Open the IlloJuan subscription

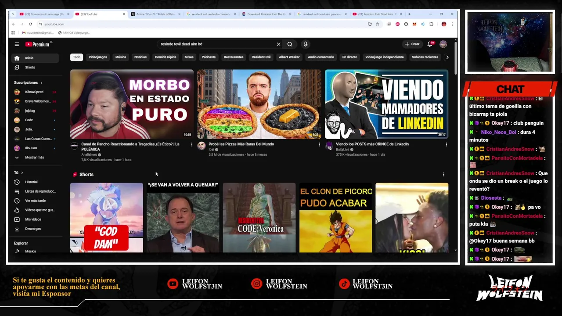tap(35, 148)
